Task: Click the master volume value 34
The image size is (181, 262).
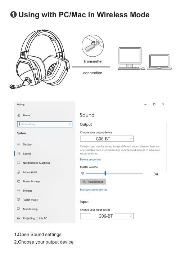Action: [156, 174]
